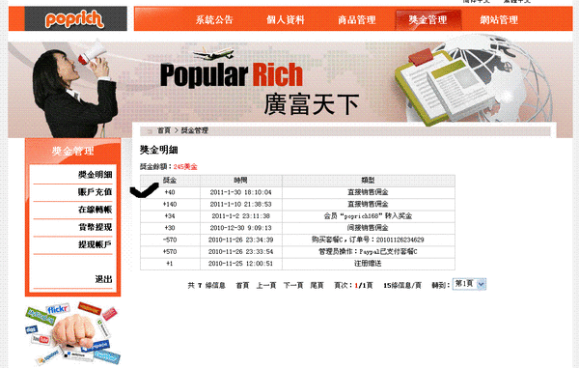Screen dimensions: 579x368
Task: Go to 在線轉帳 in the sidebar
Action: [95, 210]
